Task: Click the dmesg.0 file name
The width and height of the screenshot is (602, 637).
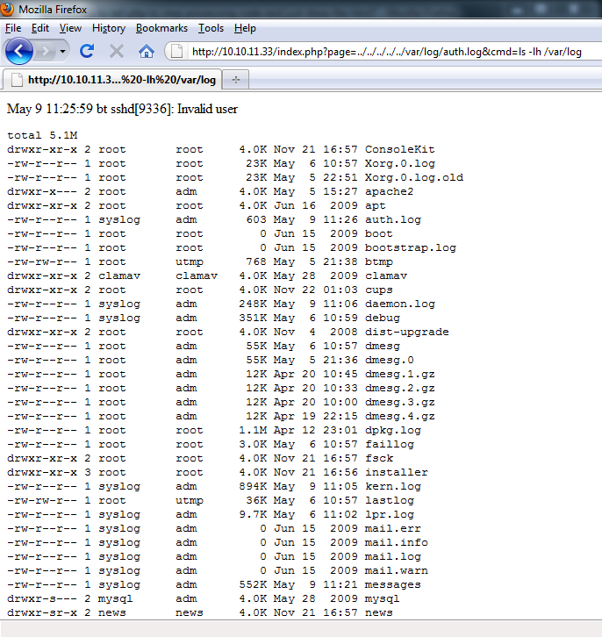Action: (389, 360)
